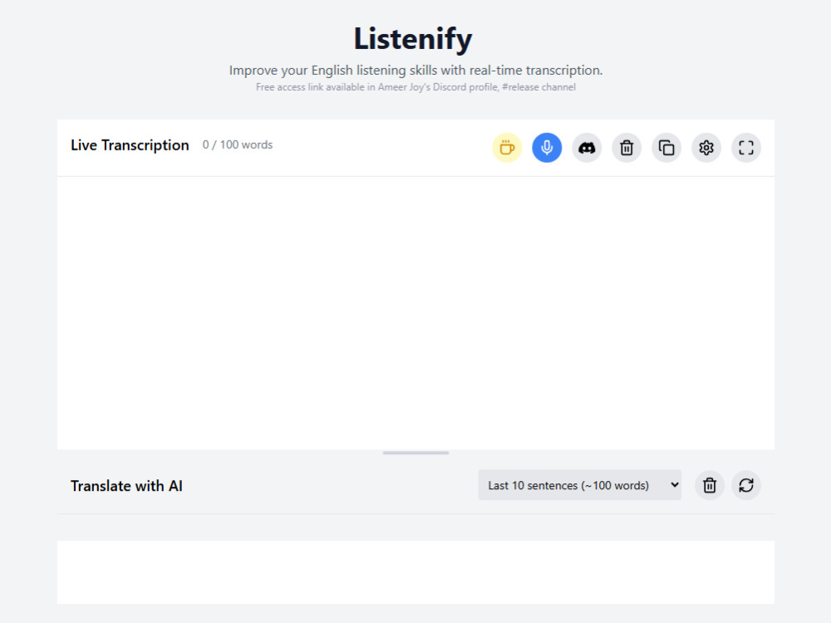Click the panel resize handle bar
This screenshot has height=623, width=831.
click(x=416, y=453)
